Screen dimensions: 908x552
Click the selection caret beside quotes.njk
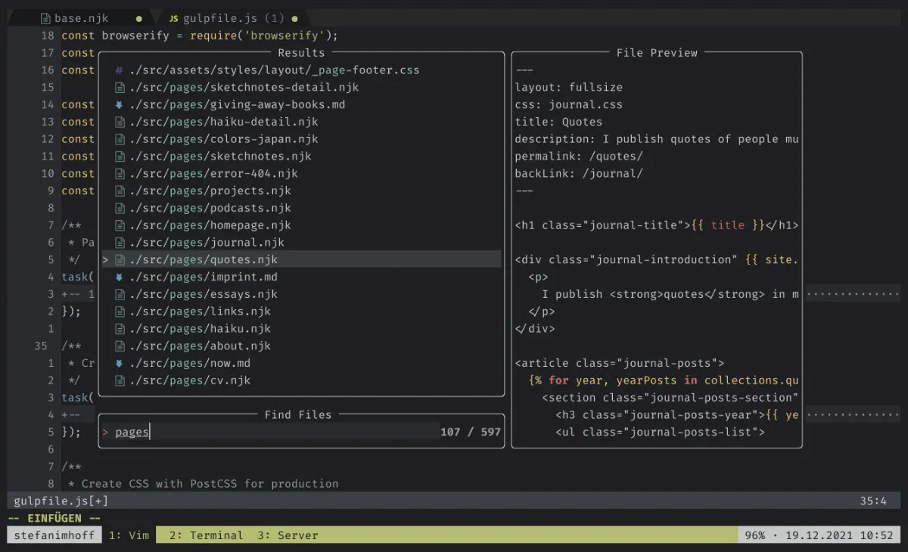106,260
